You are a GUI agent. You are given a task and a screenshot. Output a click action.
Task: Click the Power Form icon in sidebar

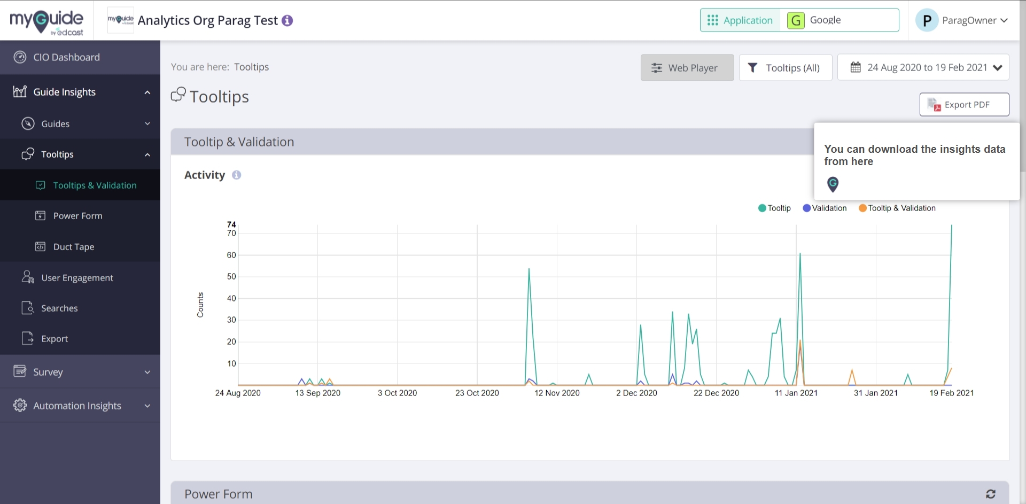pos(40,215)
